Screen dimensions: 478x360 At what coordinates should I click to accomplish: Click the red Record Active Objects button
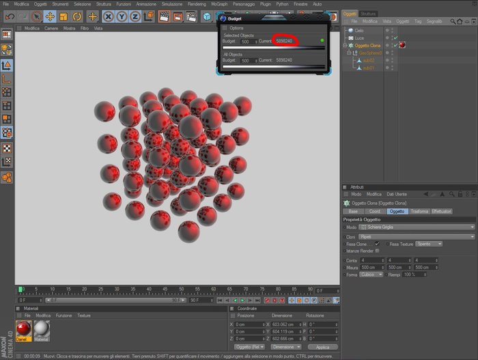(x=268, y=301)
